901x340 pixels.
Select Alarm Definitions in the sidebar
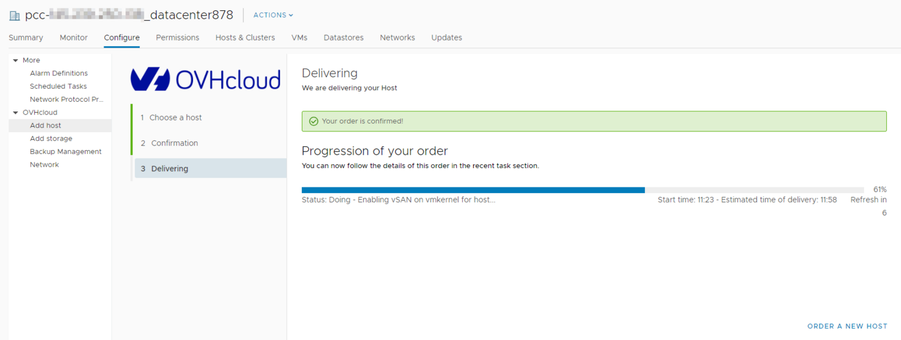pos(59,73)
